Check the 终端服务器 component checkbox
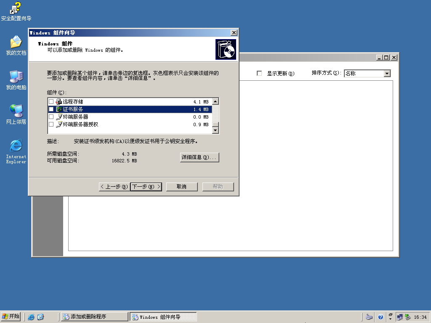 (51, 117)
